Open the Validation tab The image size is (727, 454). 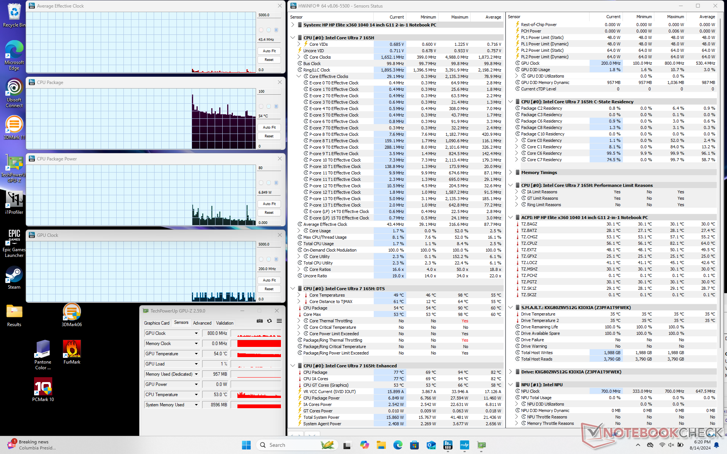[225, 323]
